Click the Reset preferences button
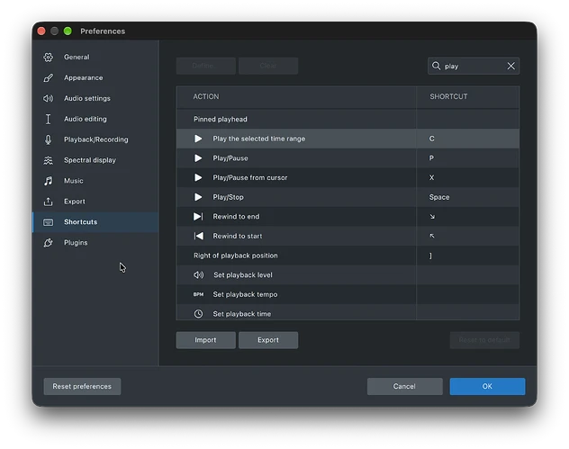Image resolution: width=569 pixels, height=449 pixels. 82,386
